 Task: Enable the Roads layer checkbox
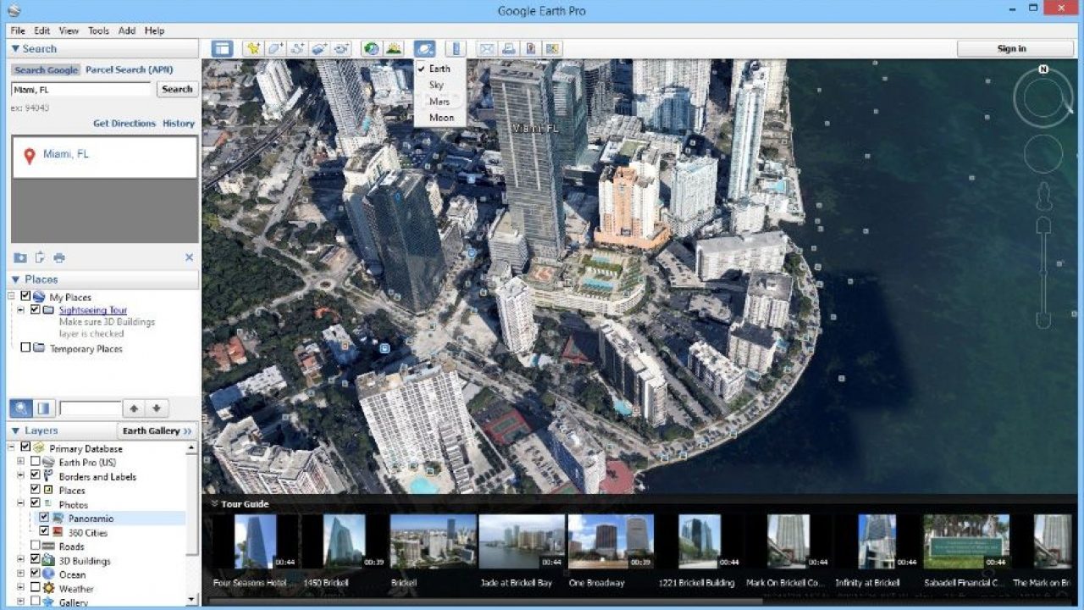36,546
